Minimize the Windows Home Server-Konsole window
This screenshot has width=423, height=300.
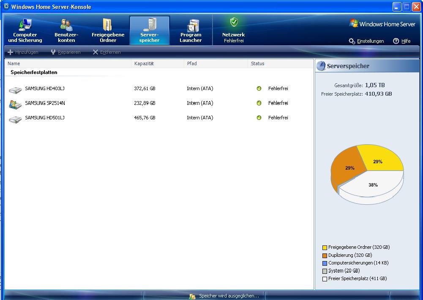tap(396, 7)
